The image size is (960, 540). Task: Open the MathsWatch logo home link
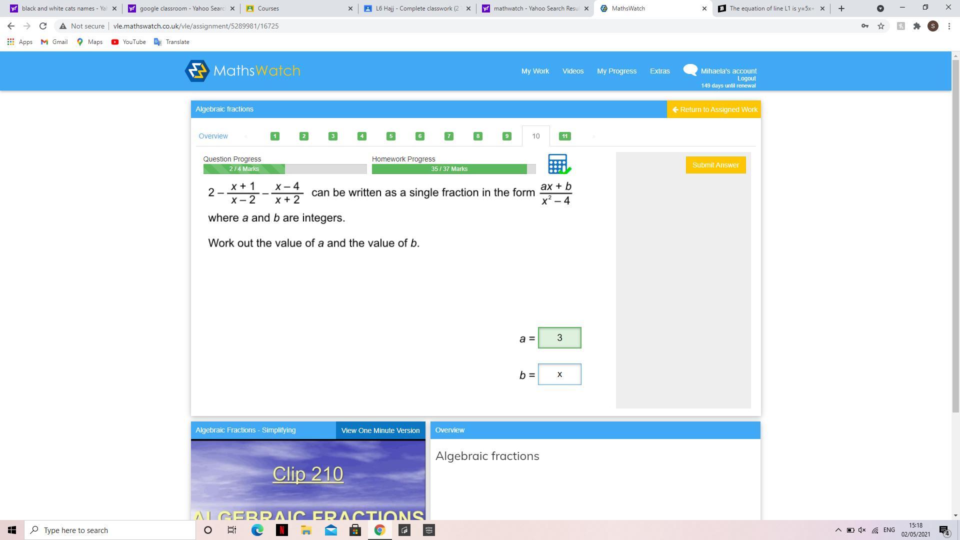[x=242, y=71]
